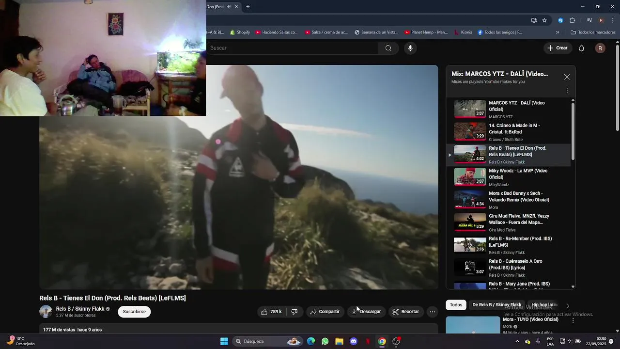Open a new browser tab

click(248, 7)
